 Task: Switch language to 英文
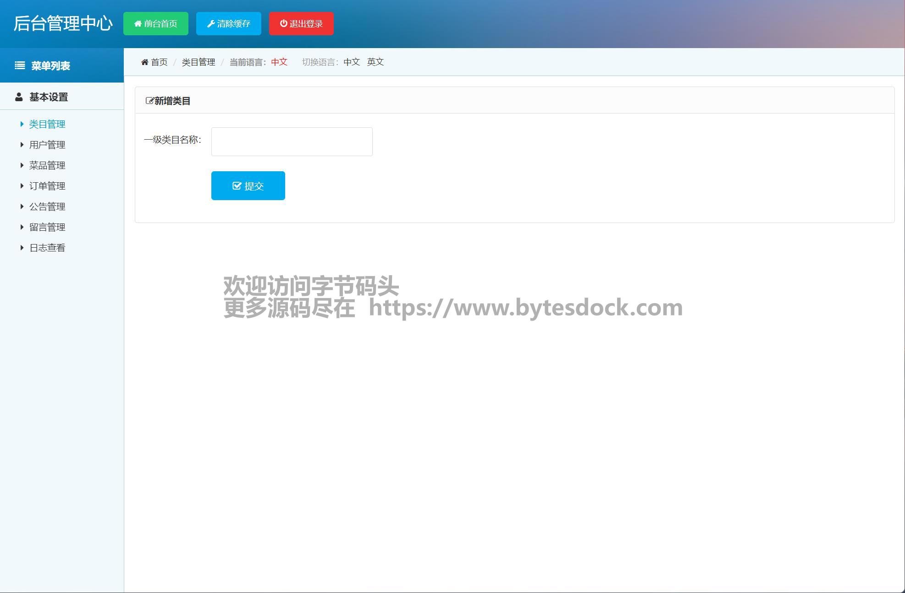click(x=375, y=62)
